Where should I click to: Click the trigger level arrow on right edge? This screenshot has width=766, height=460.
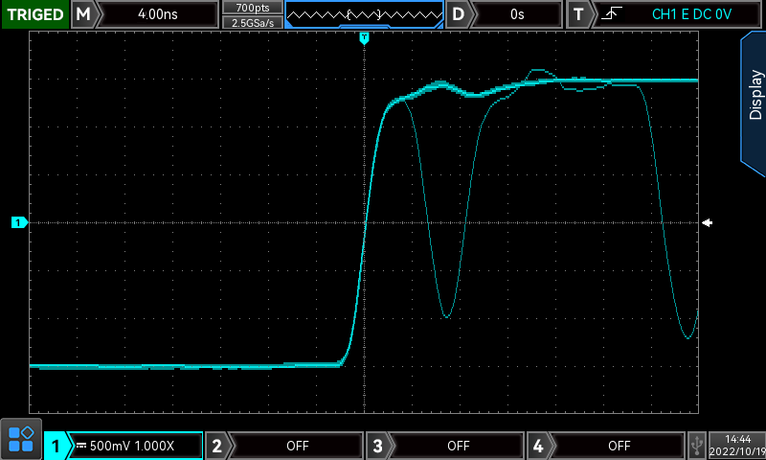[707, 222]
